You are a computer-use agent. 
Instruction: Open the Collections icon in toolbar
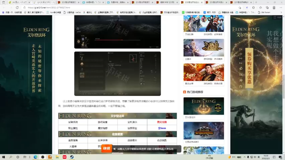click(x=267, y=7)
